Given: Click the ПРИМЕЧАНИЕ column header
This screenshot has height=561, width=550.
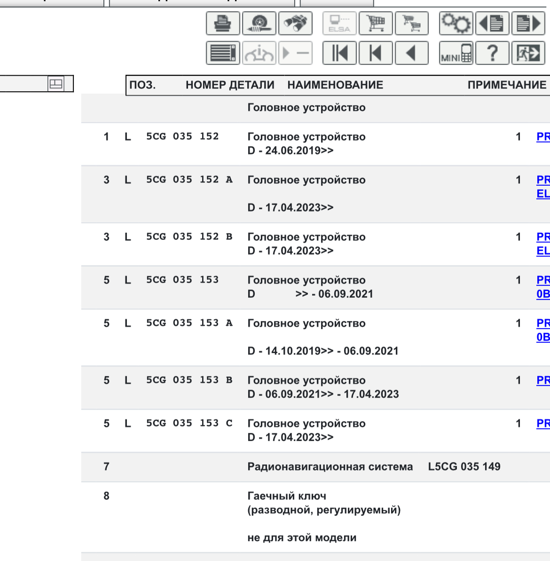Looking at the screenshot, I should point(507,85).
